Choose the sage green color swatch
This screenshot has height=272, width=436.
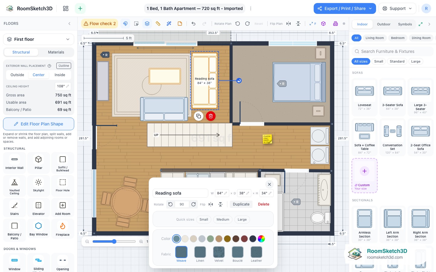[210, 239]
